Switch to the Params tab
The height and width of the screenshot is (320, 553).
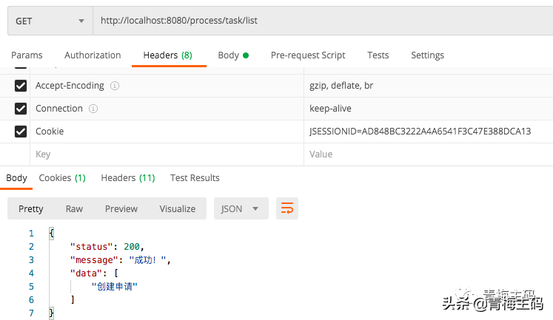coord(27,55)
